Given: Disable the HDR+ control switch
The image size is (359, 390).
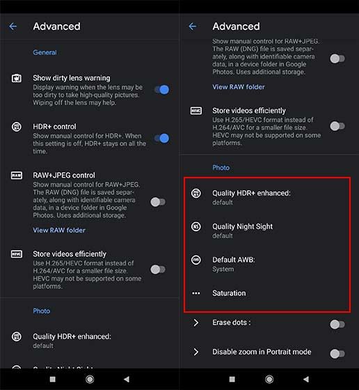Looking at the screenshot, I should pyautogui.click(x=161, y=139).
